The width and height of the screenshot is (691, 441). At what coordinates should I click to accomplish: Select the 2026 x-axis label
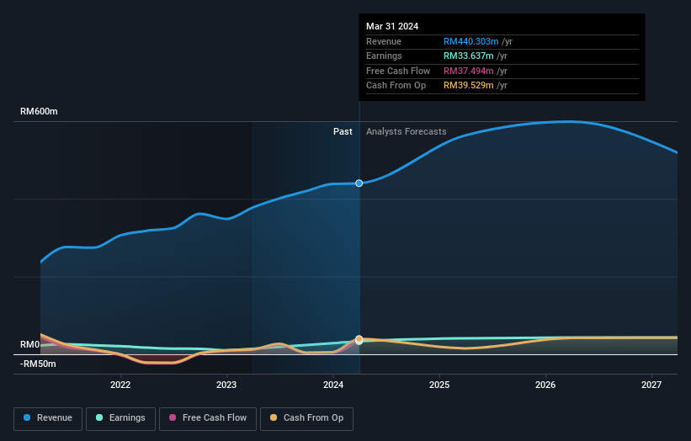coord(545,385)
